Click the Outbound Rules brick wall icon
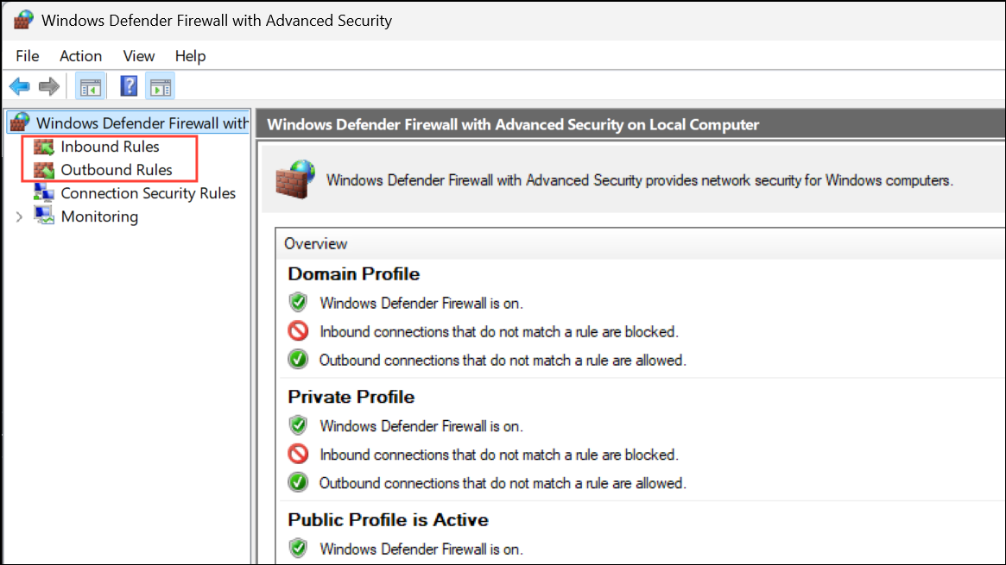Screen dimensions: 1006x565 pos(44,170)
